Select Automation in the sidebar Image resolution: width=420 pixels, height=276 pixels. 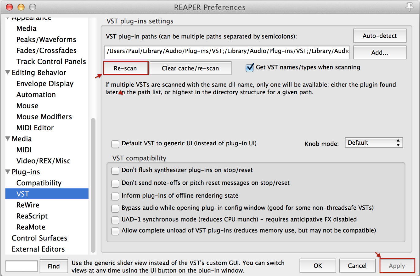coord(36,95)
